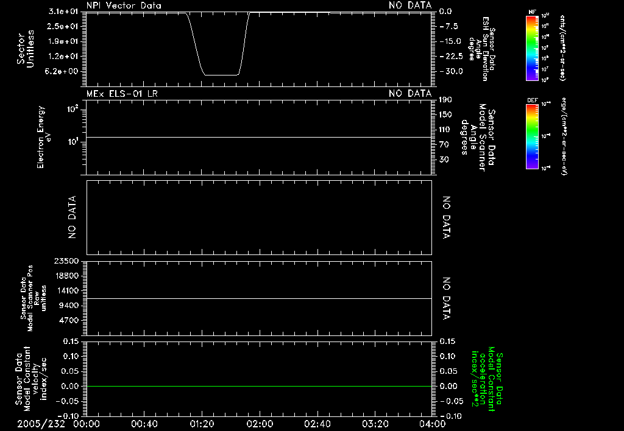Image resolution: width=624 pixels, height=431 pixels.
Task: Click the '23500' scanner position axis value
Action: click(66, 261)
